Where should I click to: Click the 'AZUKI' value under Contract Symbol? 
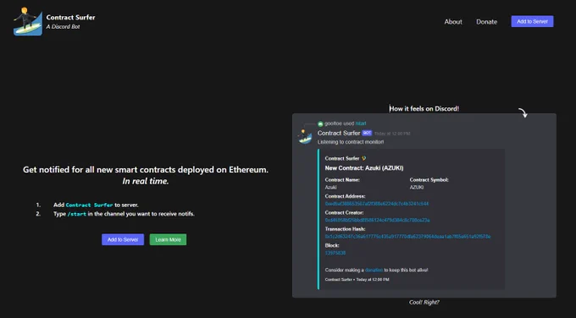(x=417, y=187)
